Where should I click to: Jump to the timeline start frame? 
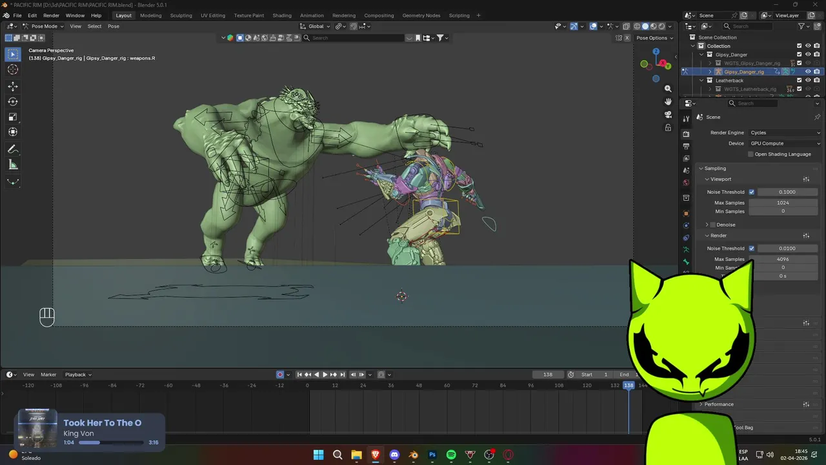(299, 375)
